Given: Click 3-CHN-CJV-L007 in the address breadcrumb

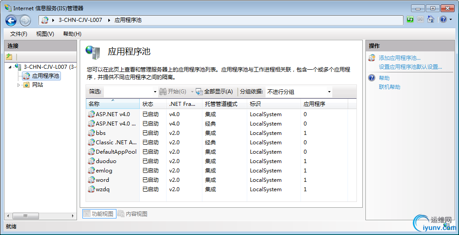Looking at the screenshot, I should click(x=81, y=20).
